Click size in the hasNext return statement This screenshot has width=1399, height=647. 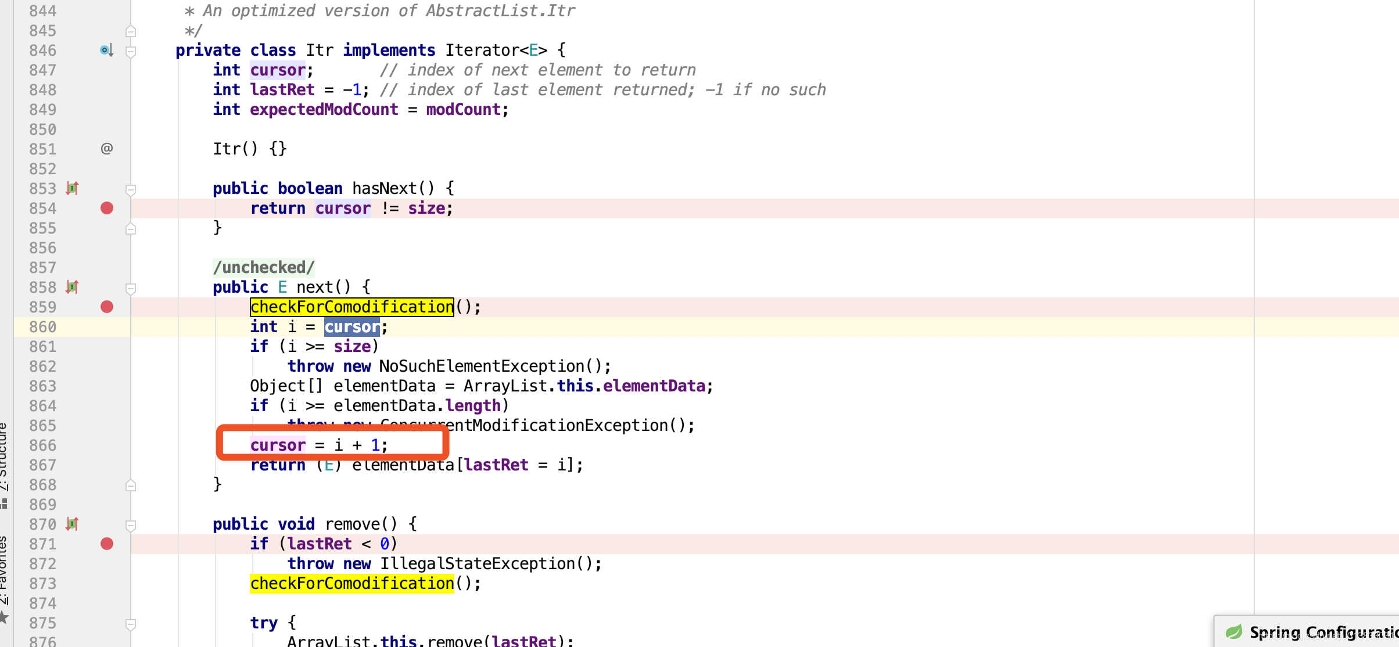click(x=426, y=209)
